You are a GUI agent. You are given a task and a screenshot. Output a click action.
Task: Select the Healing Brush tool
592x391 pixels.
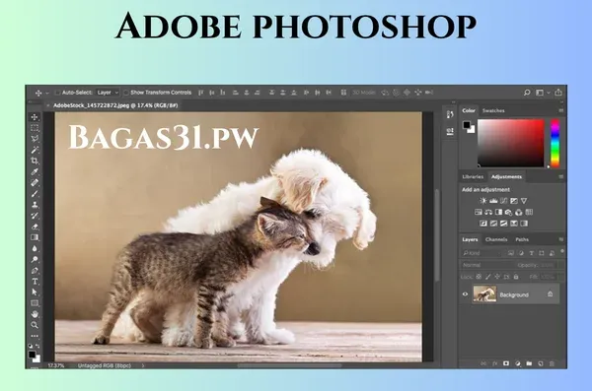(x=35, y=182)
